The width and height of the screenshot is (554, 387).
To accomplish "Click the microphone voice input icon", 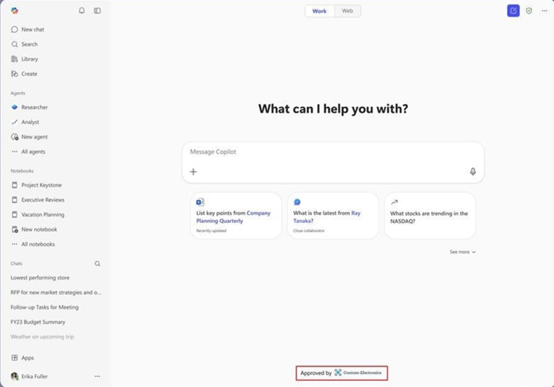I will point(473,172).
